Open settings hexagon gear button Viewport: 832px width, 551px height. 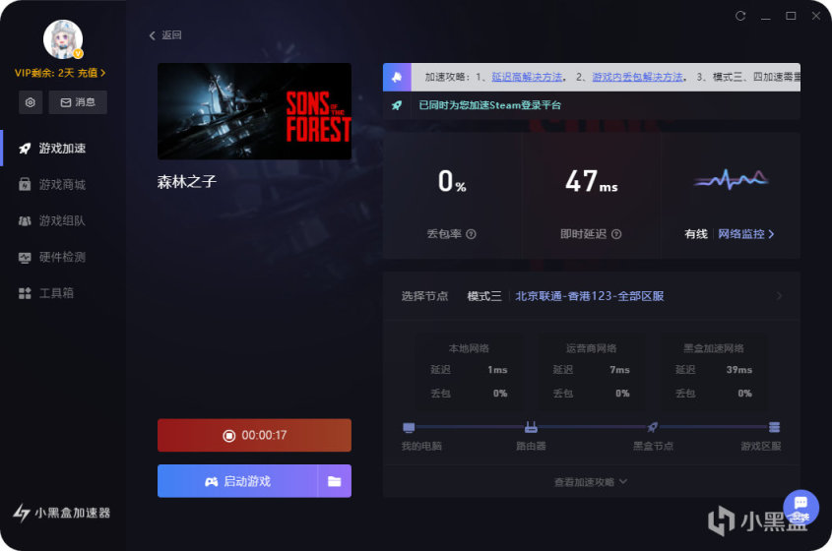tap(31, 102)
